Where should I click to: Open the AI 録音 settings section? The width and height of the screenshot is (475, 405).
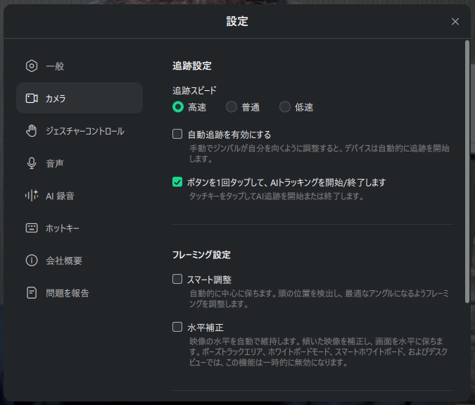[x=60, y=196]
